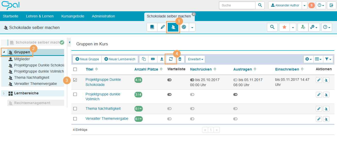
Task: Switch to the Kursangebote menu item
Action: pos(73,16)
